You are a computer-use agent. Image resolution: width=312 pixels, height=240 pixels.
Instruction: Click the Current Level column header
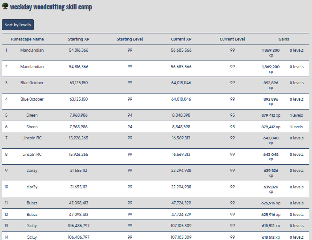click(x=232, y=39)
